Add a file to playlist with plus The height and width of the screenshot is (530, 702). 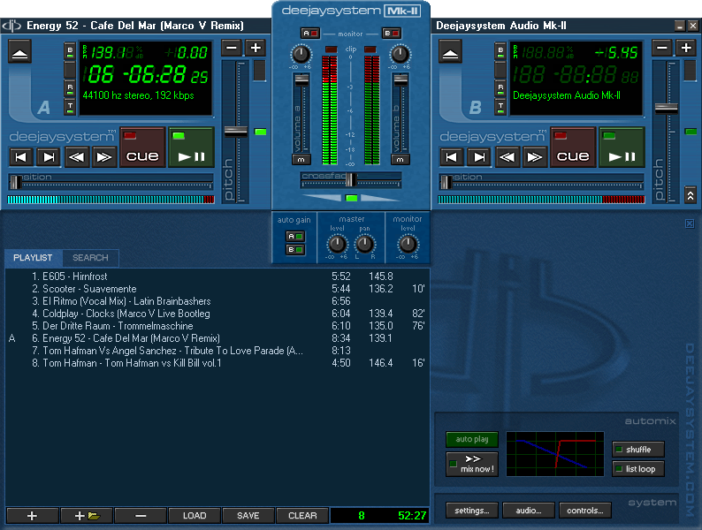[x=32, y=516]
